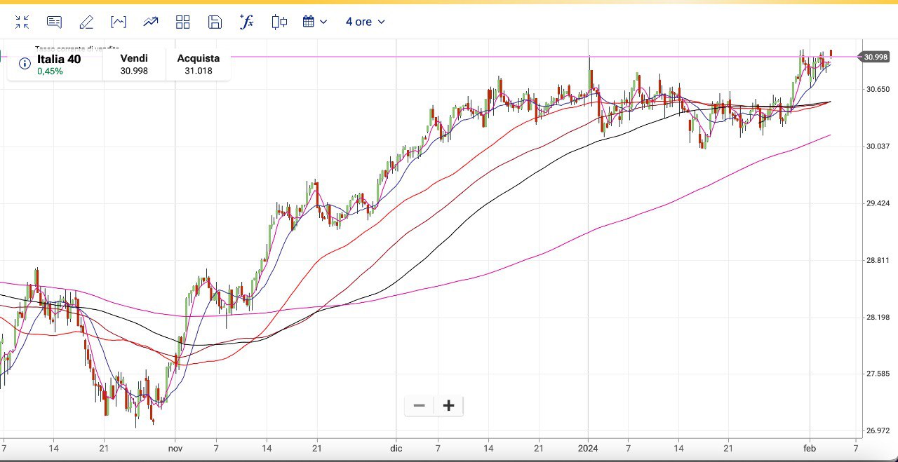Expand the '4 ore' timeframe dropdown
Image resolution: width=898 pixels, height=462 pixels.
[x=365, y=22]
